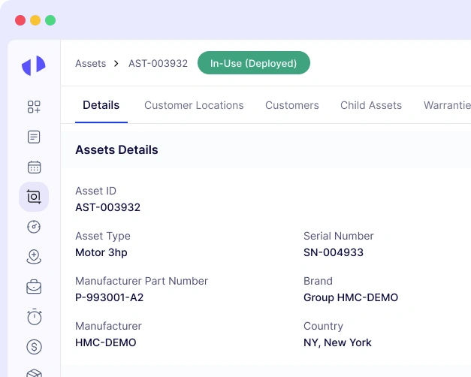Open the gauge meter icon in sidebar

click(34, 227)
